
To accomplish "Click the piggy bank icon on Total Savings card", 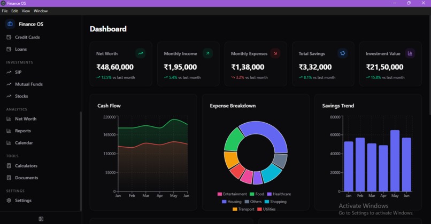I will 342,53.
